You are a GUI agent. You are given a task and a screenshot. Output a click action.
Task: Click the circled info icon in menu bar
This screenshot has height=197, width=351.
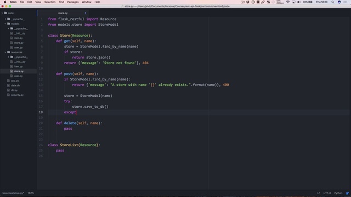[x=253, y=2]
